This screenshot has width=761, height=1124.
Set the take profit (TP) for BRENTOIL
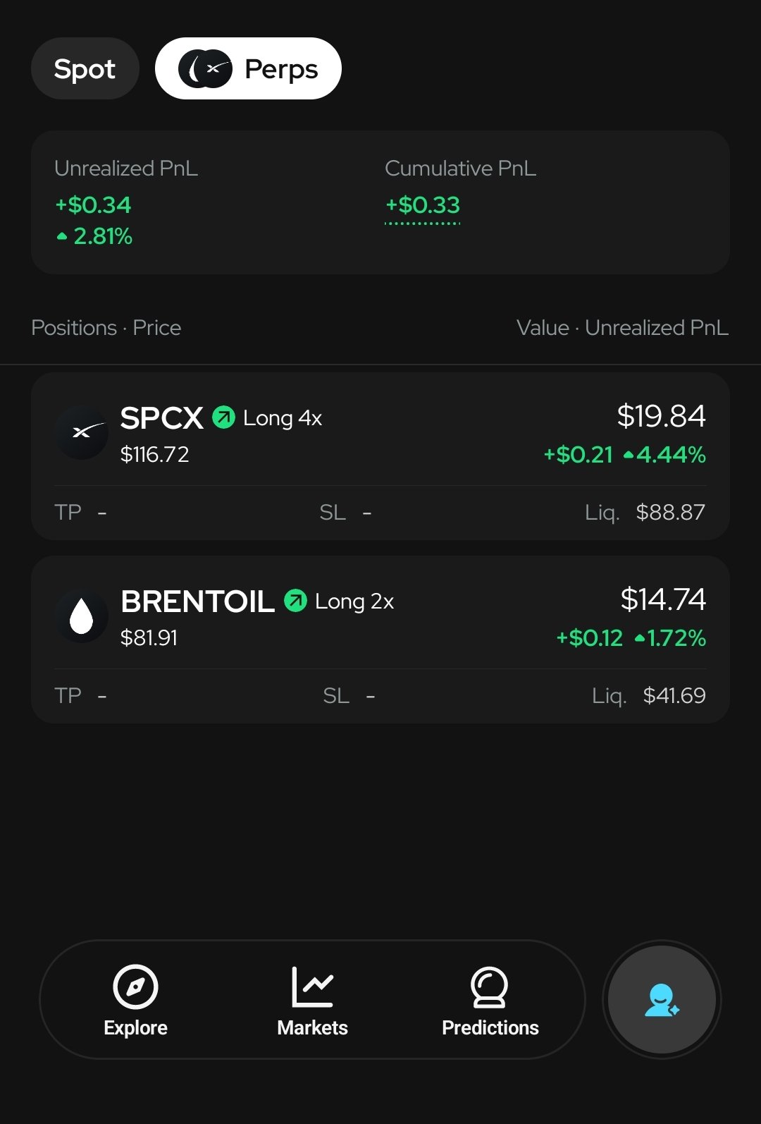80,695
